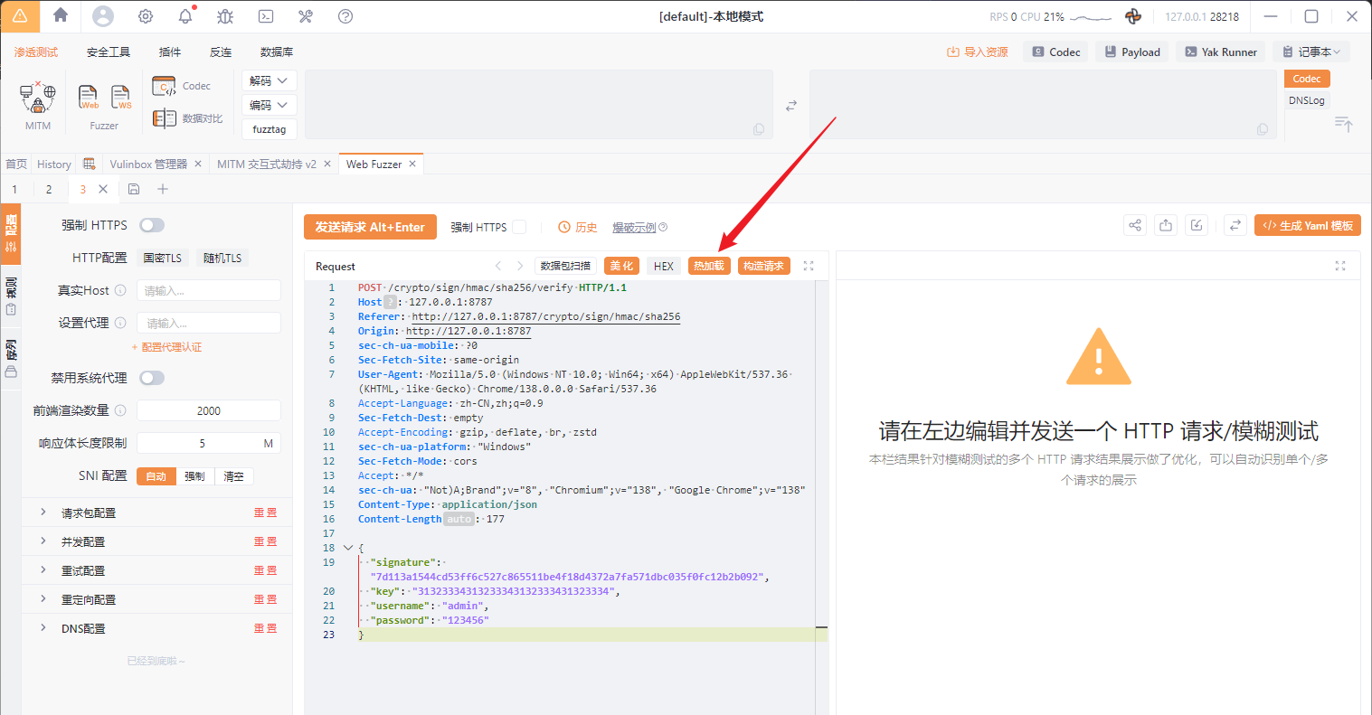Viewport: 1372px width, 715px height.
Task: Select SNI 强制 option
Action: [195, 476]
